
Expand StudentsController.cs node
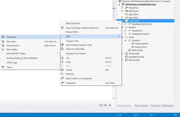[125, 24]
